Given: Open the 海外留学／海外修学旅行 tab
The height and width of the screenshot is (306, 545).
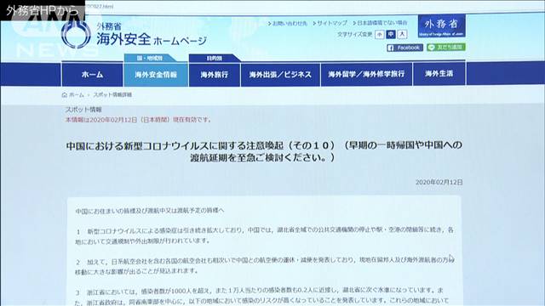Looking at the screenshot, I should 366,74.
